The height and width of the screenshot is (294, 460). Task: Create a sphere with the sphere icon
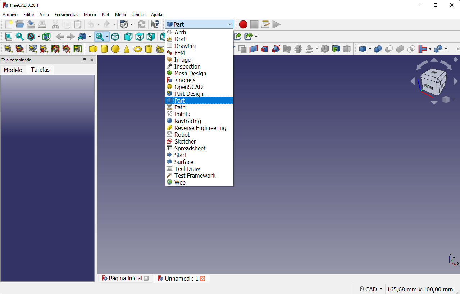click(115, 49)
